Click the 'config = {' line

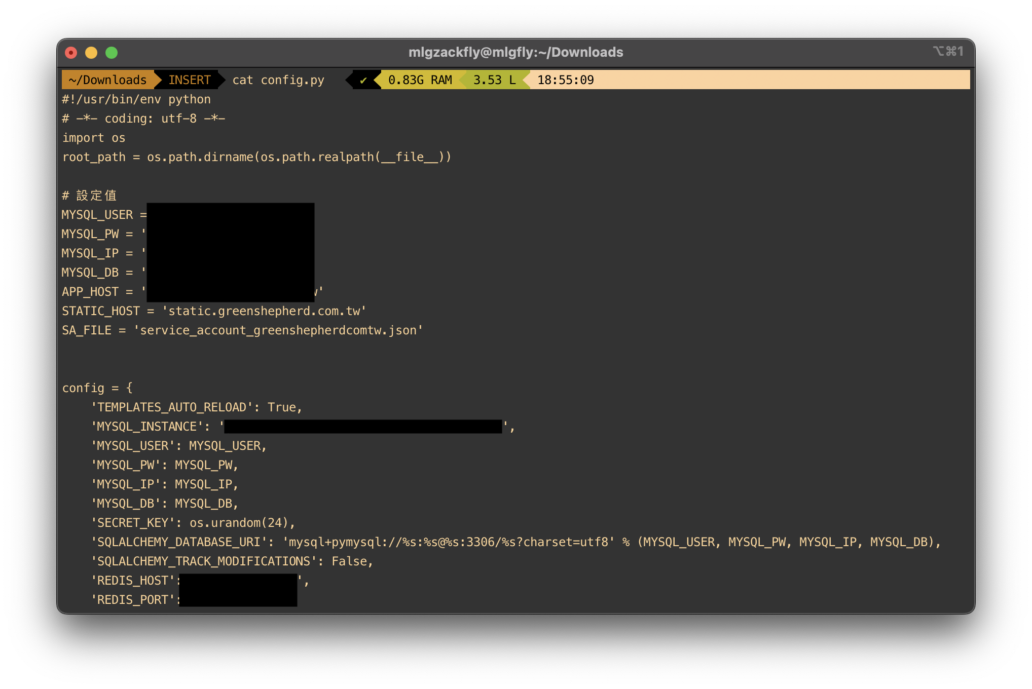[x=97, y=388]
